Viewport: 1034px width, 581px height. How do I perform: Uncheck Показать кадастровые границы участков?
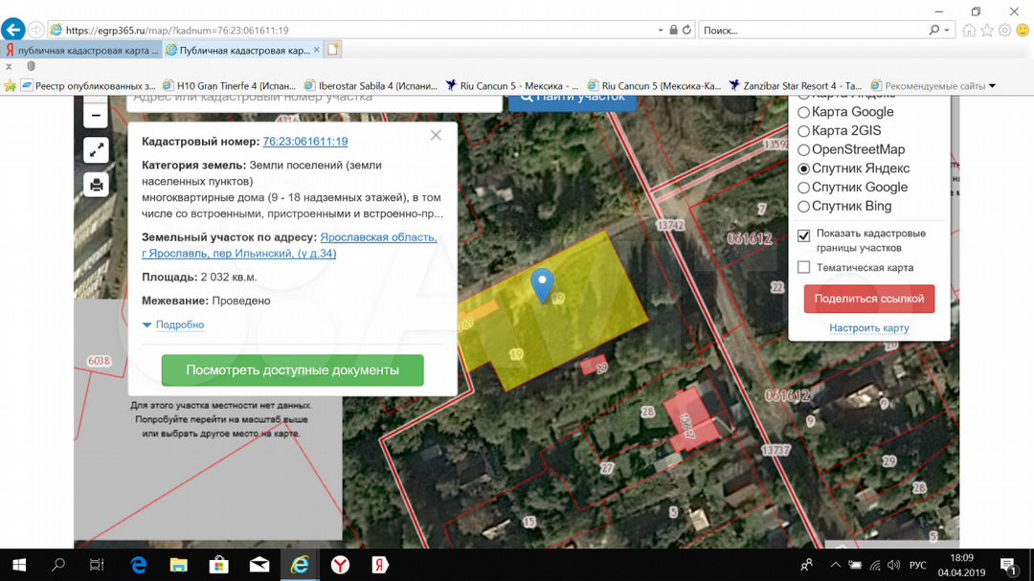(x=804, y=235)
